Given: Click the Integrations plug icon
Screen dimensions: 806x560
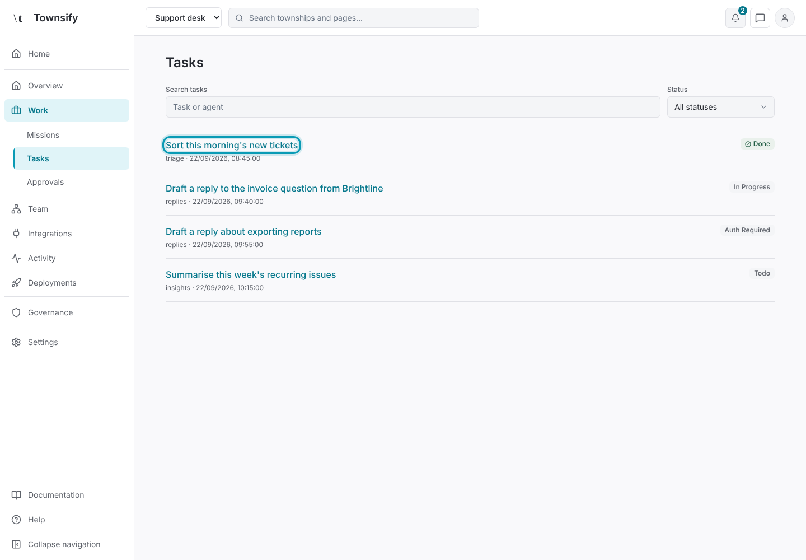Looking at the screenshot, I should pyautogui.click(x=16, y=234).
